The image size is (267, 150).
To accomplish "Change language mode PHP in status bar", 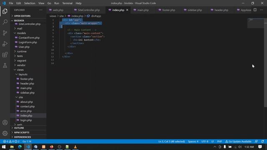I will [219, 142].
